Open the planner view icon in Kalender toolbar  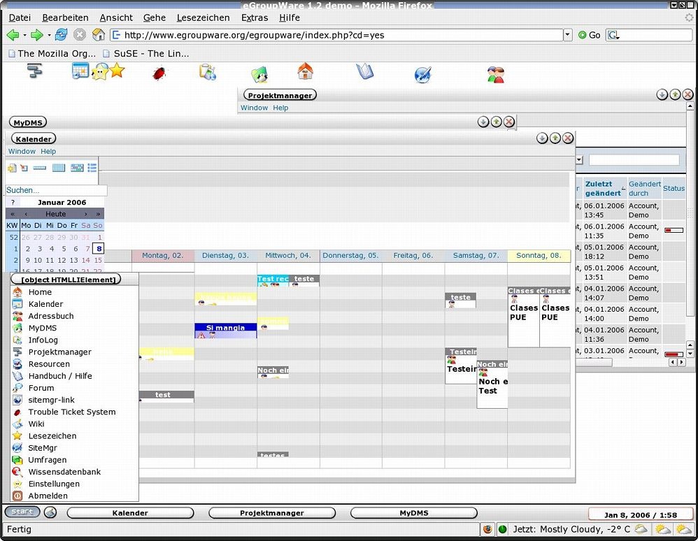[x=78, y=168]
